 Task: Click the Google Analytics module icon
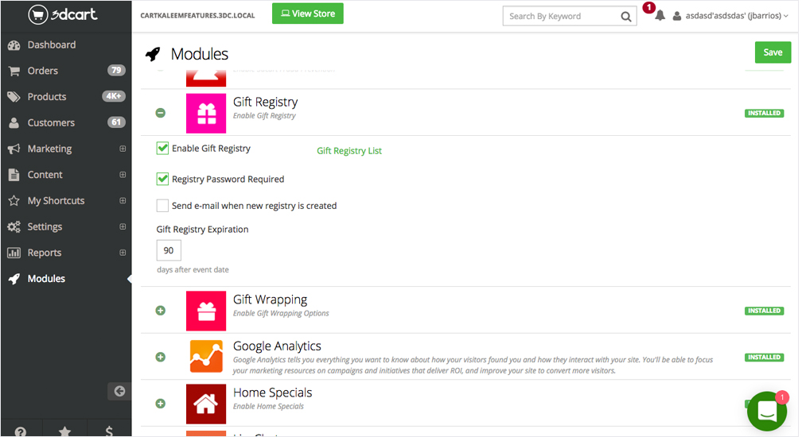coord(206,357)
